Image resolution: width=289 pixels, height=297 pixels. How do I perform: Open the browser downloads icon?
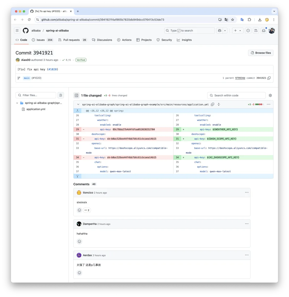[x=260, y=20]
